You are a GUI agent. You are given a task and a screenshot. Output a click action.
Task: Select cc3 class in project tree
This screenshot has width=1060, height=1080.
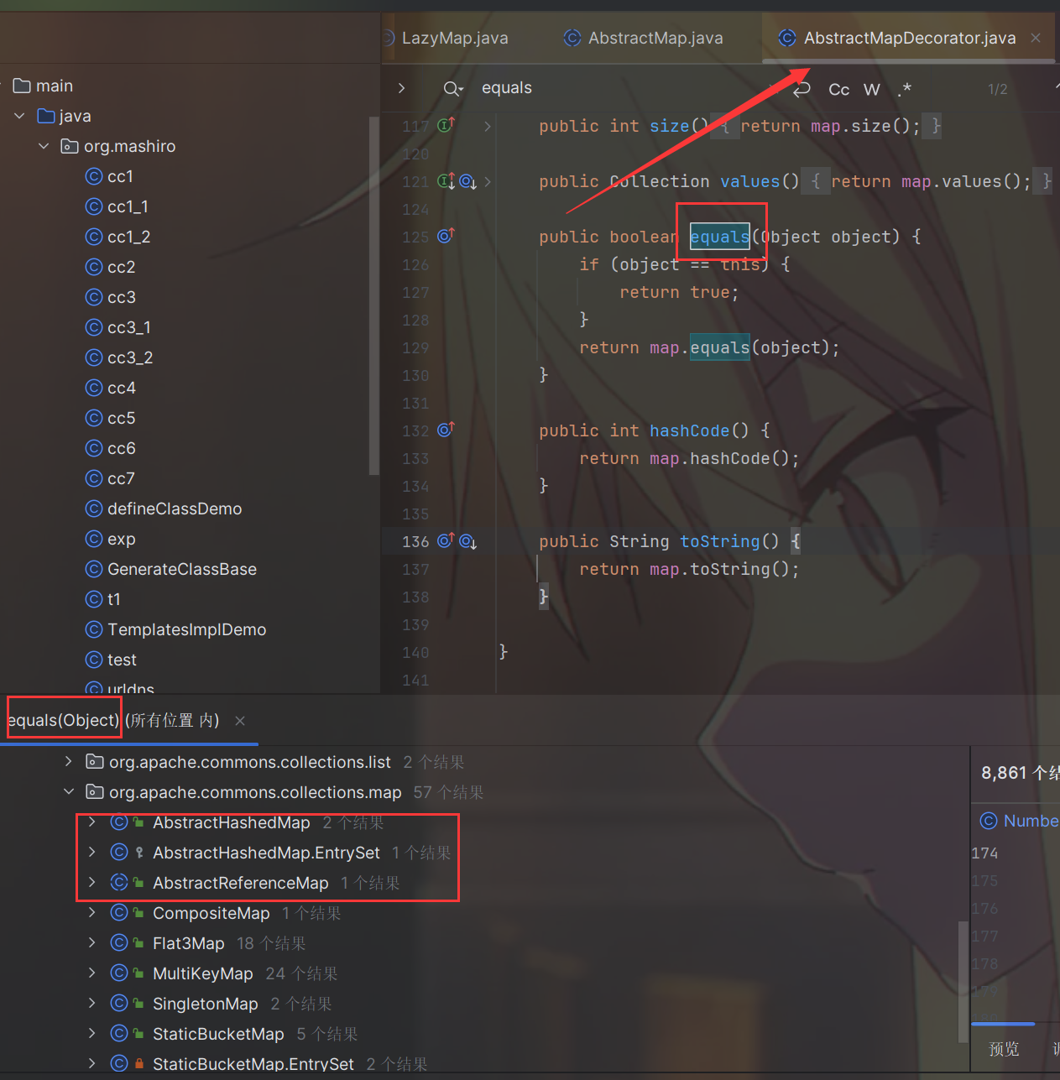[x=121, y=297]
